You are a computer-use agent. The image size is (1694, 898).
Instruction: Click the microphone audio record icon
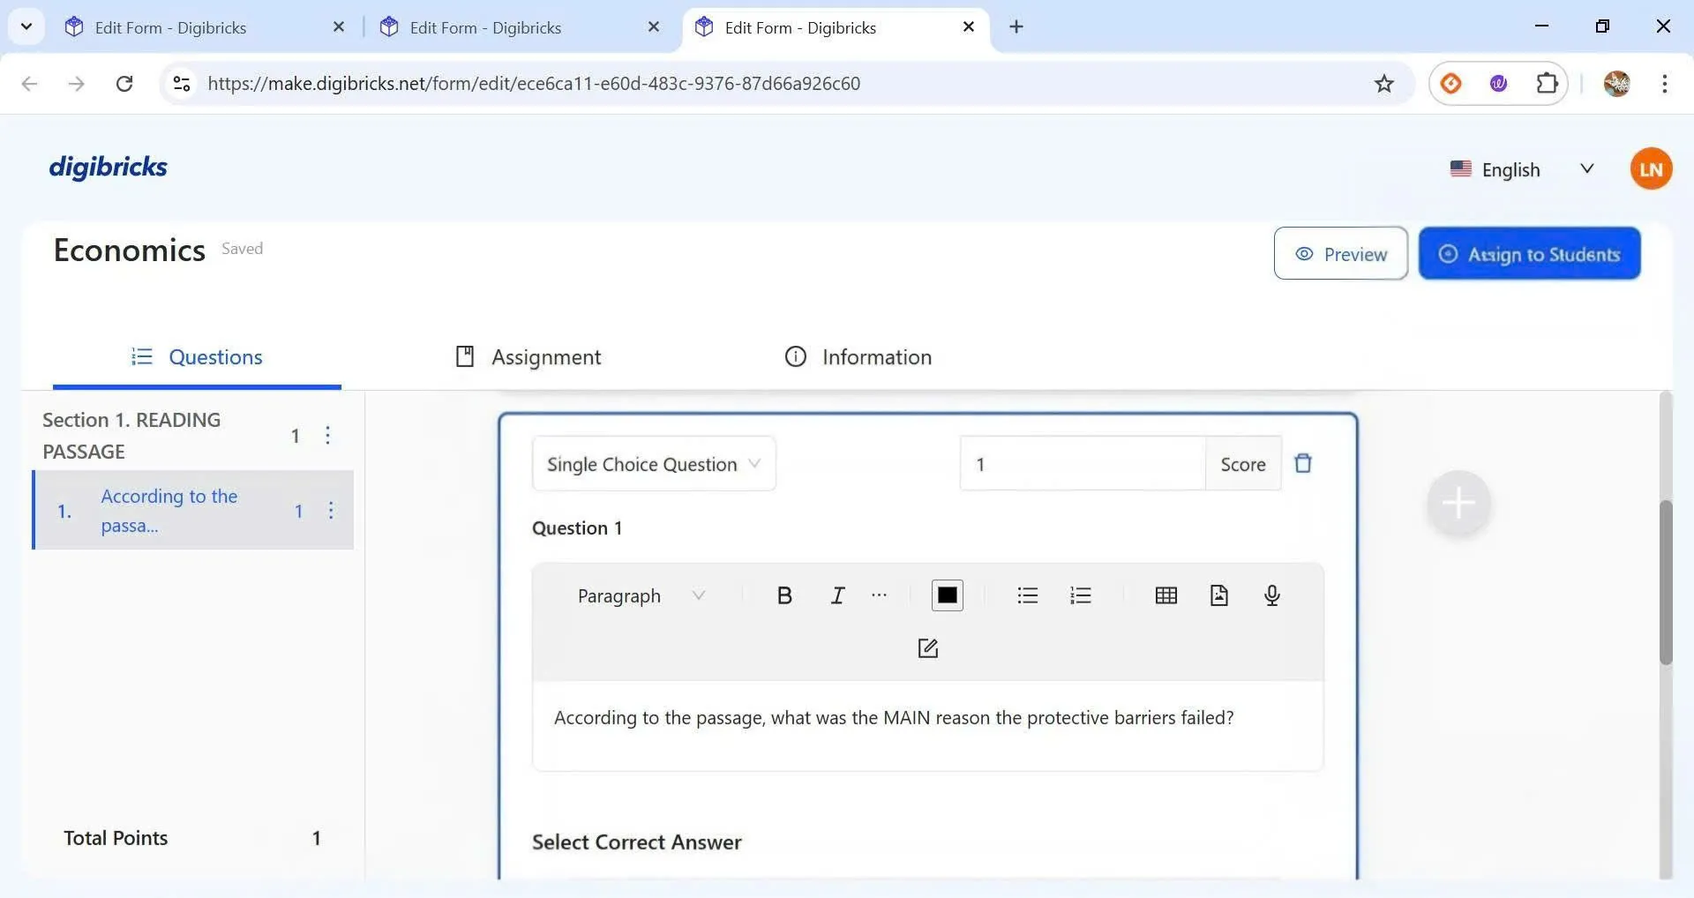[x=1271, y=595]
